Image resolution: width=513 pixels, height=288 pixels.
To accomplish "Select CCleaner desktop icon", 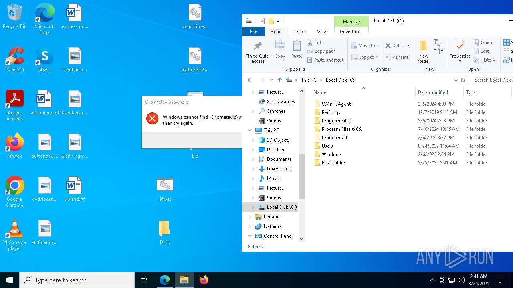I will 15,60.
